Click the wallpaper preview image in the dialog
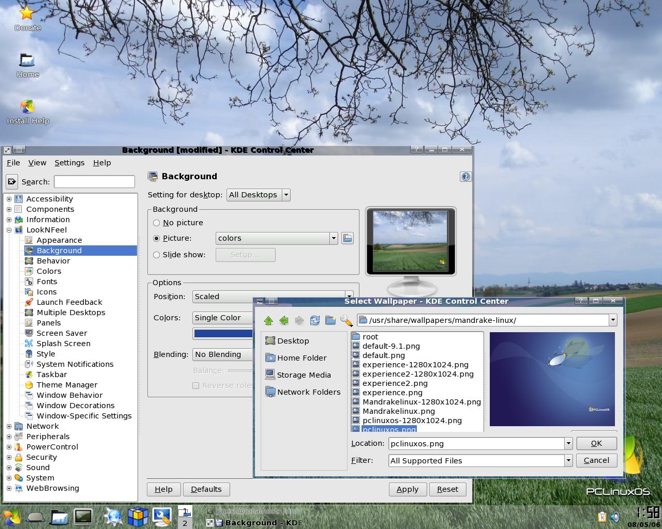The width and height of the screenshot is (662, 529). point(552,379)
